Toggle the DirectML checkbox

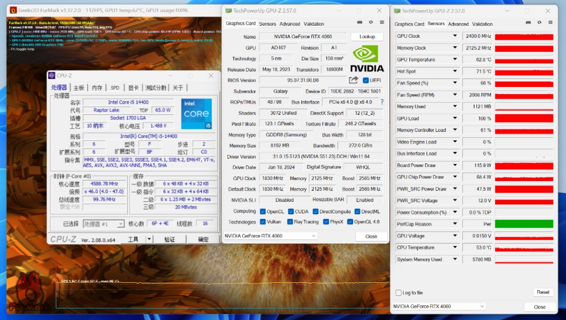point(357,212)
